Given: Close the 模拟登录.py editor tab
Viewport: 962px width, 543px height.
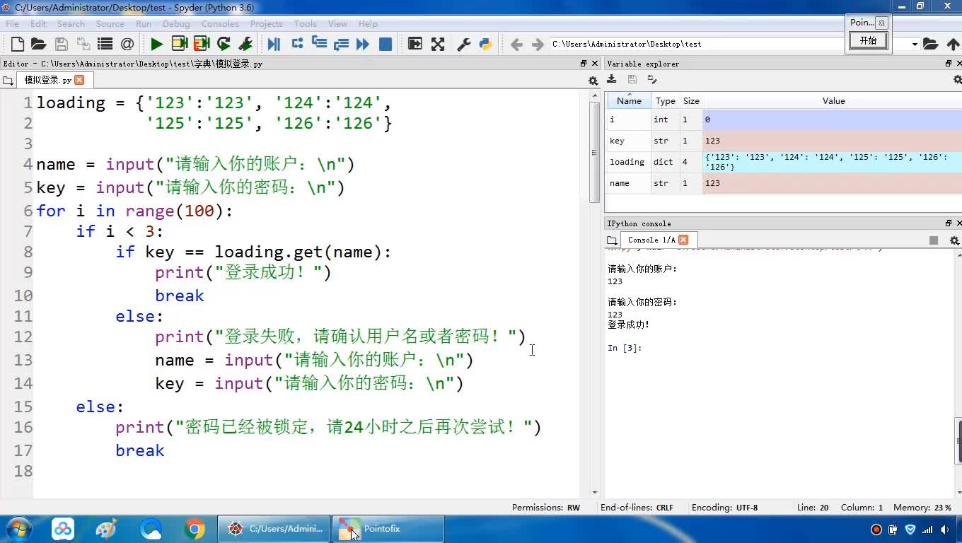Looking at the screenshot, I should (x=79, y=80).
